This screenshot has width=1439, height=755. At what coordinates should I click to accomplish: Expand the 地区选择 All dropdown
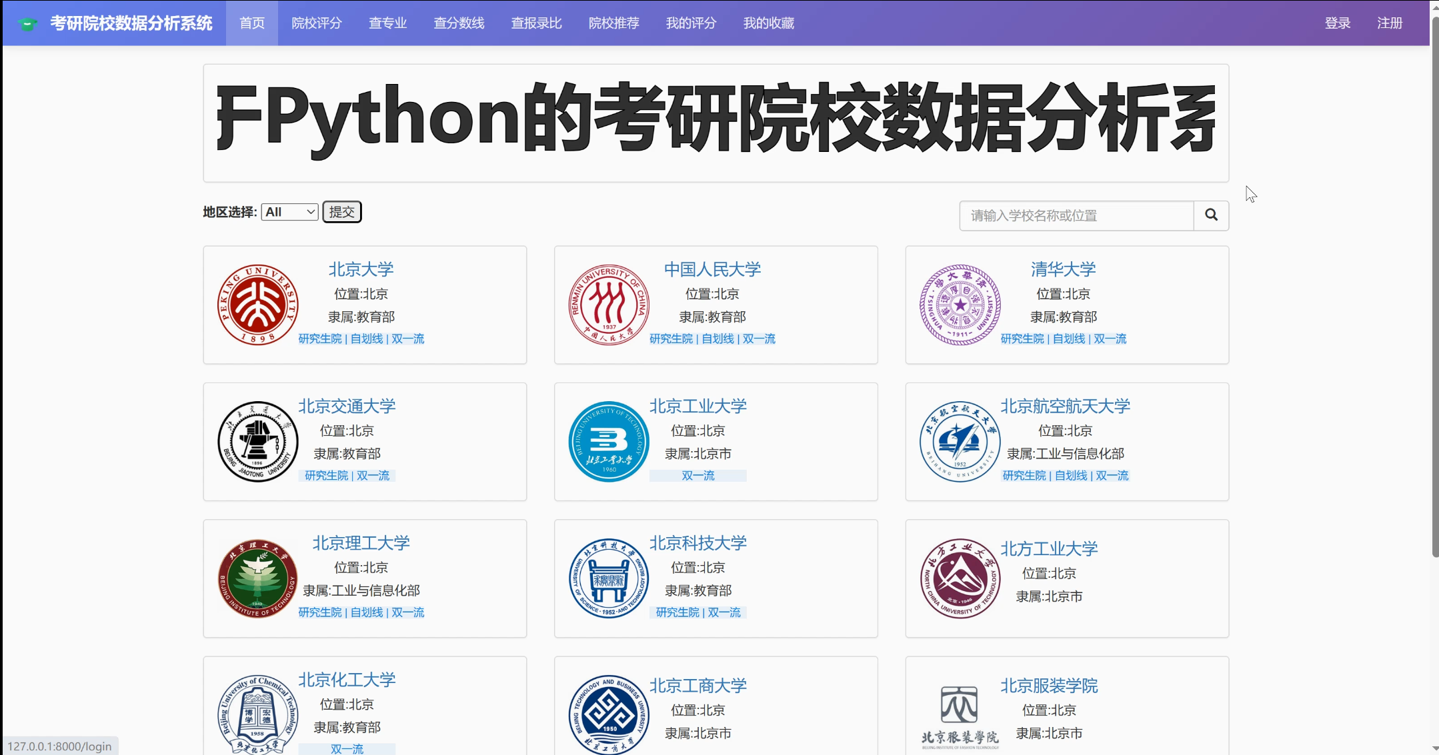(289, 212)
